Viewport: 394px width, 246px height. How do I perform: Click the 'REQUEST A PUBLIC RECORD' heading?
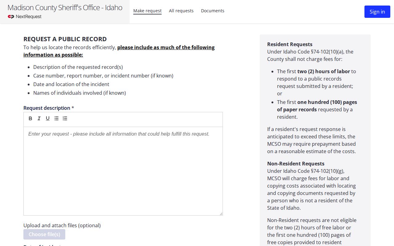pos(65,39)
